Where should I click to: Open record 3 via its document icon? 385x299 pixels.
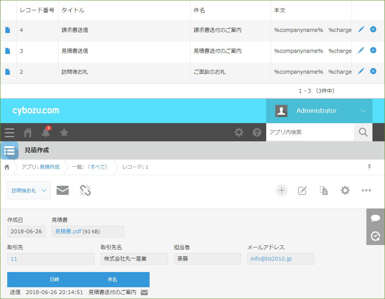(8, 51)
